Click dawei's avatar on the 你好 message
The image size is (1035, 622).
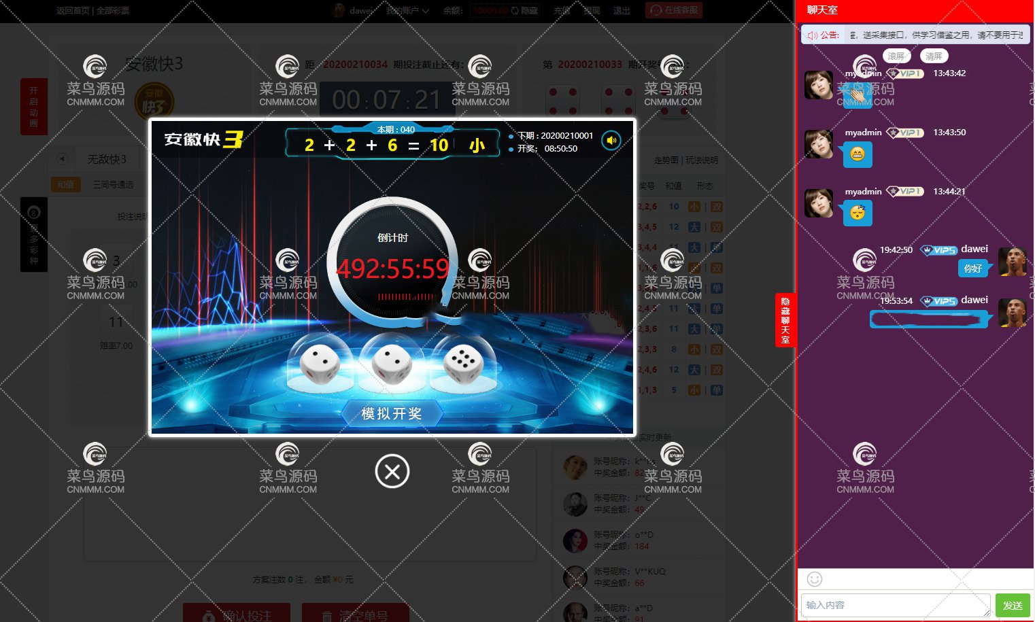pos(1012,262)
